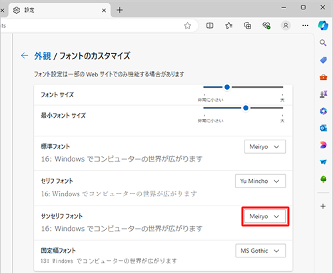Click the 最小フォント サイズ slider handle

[246, 108]
